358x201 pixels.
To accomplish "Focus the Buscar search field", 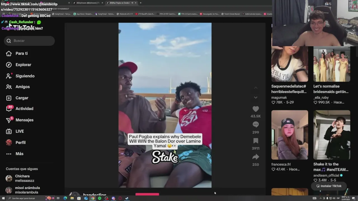I will click(x=29, y=41).
